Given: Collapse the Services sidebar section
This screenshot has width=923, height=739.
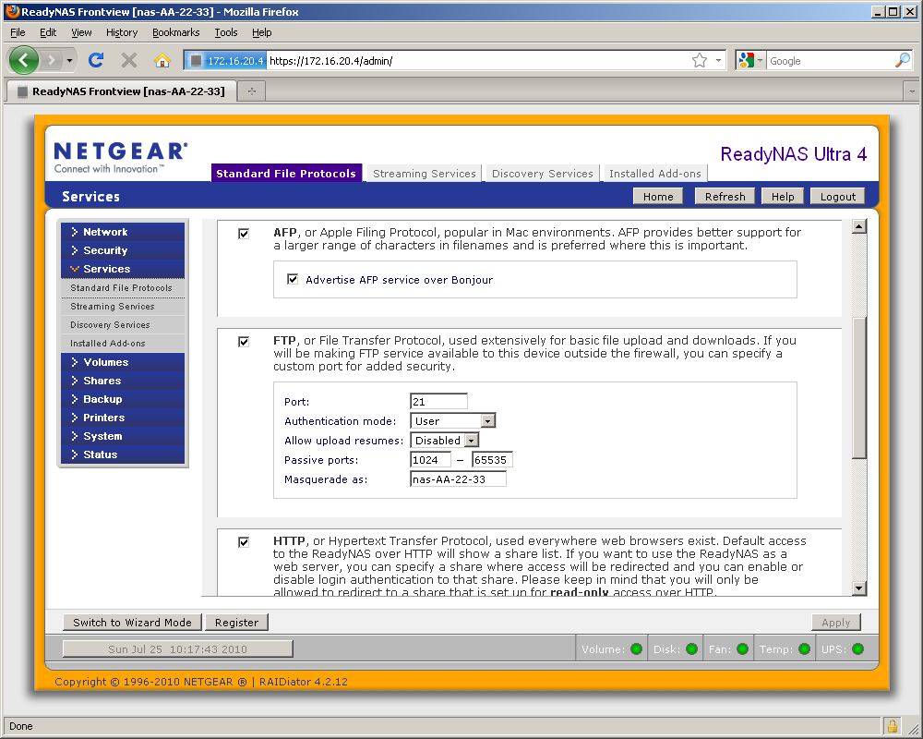Looking at the screenshot, I should click(123, 269).
